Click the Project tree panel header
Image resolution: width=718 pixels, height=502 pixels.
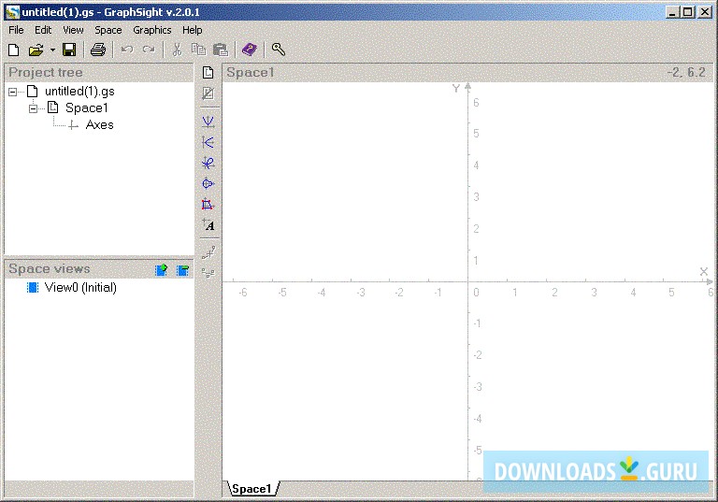98,72
